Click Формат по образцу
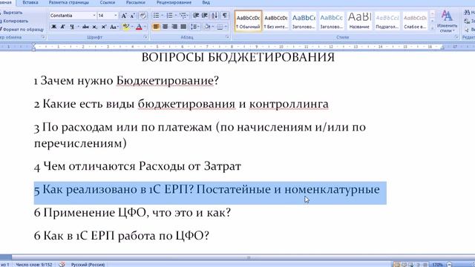The width and height of the screenshot is (475, 267). pyautogui.click(x=22, y=30)
